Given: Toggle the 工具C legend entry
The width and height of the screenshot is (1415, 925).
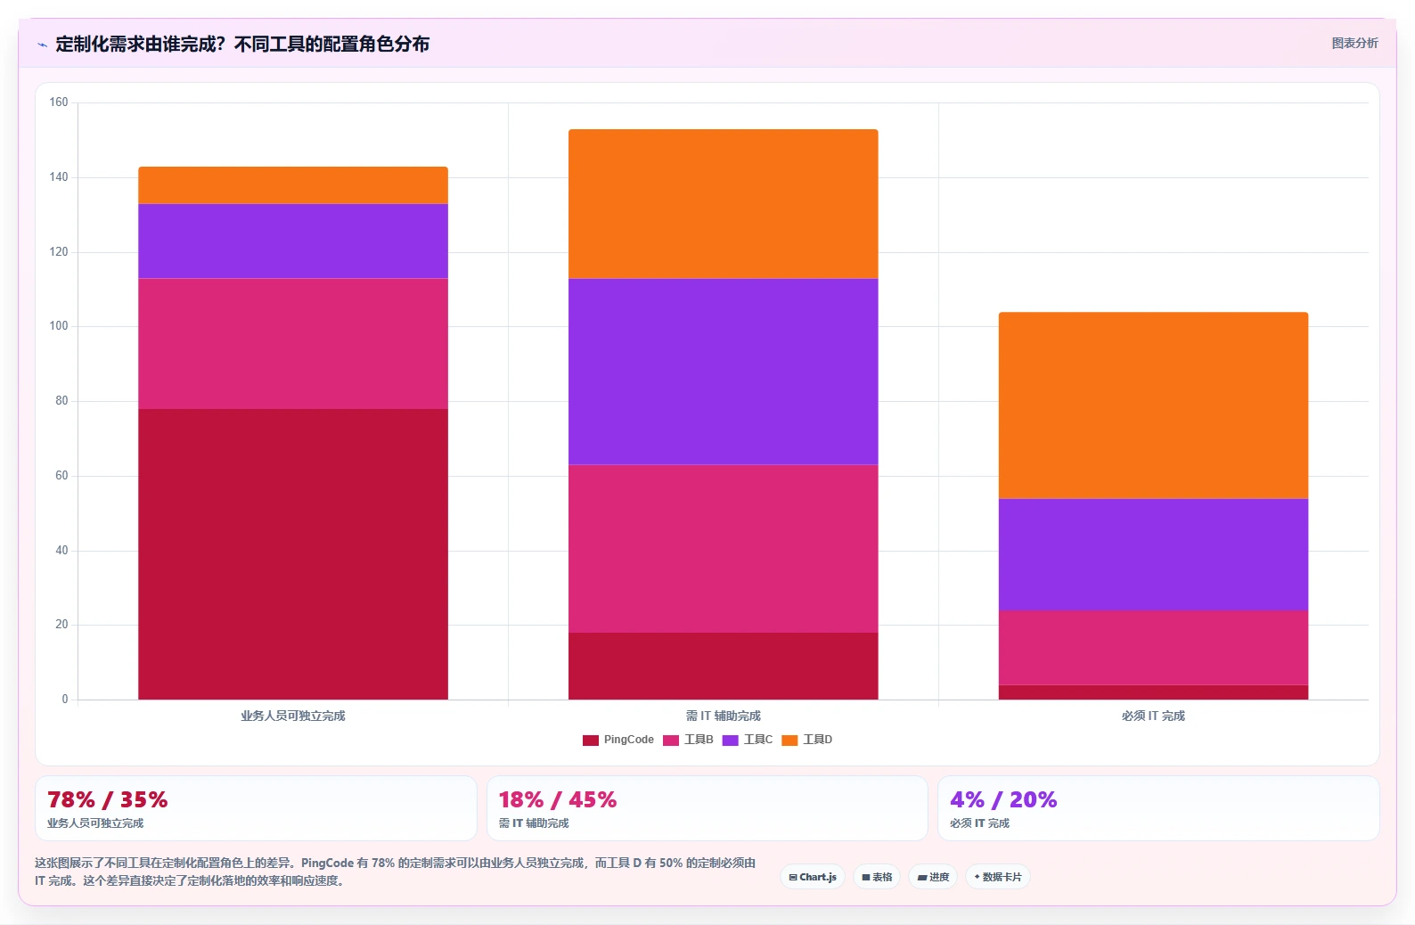Looking at the screenshot, I should click(x=748, y=740).
